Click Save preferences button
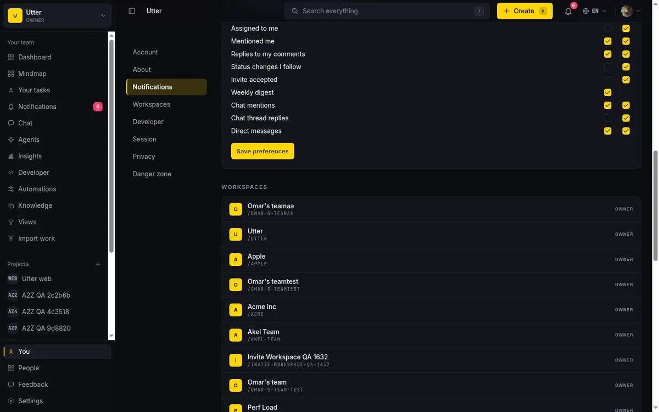The image size is (659, 412). click(263, 151)
